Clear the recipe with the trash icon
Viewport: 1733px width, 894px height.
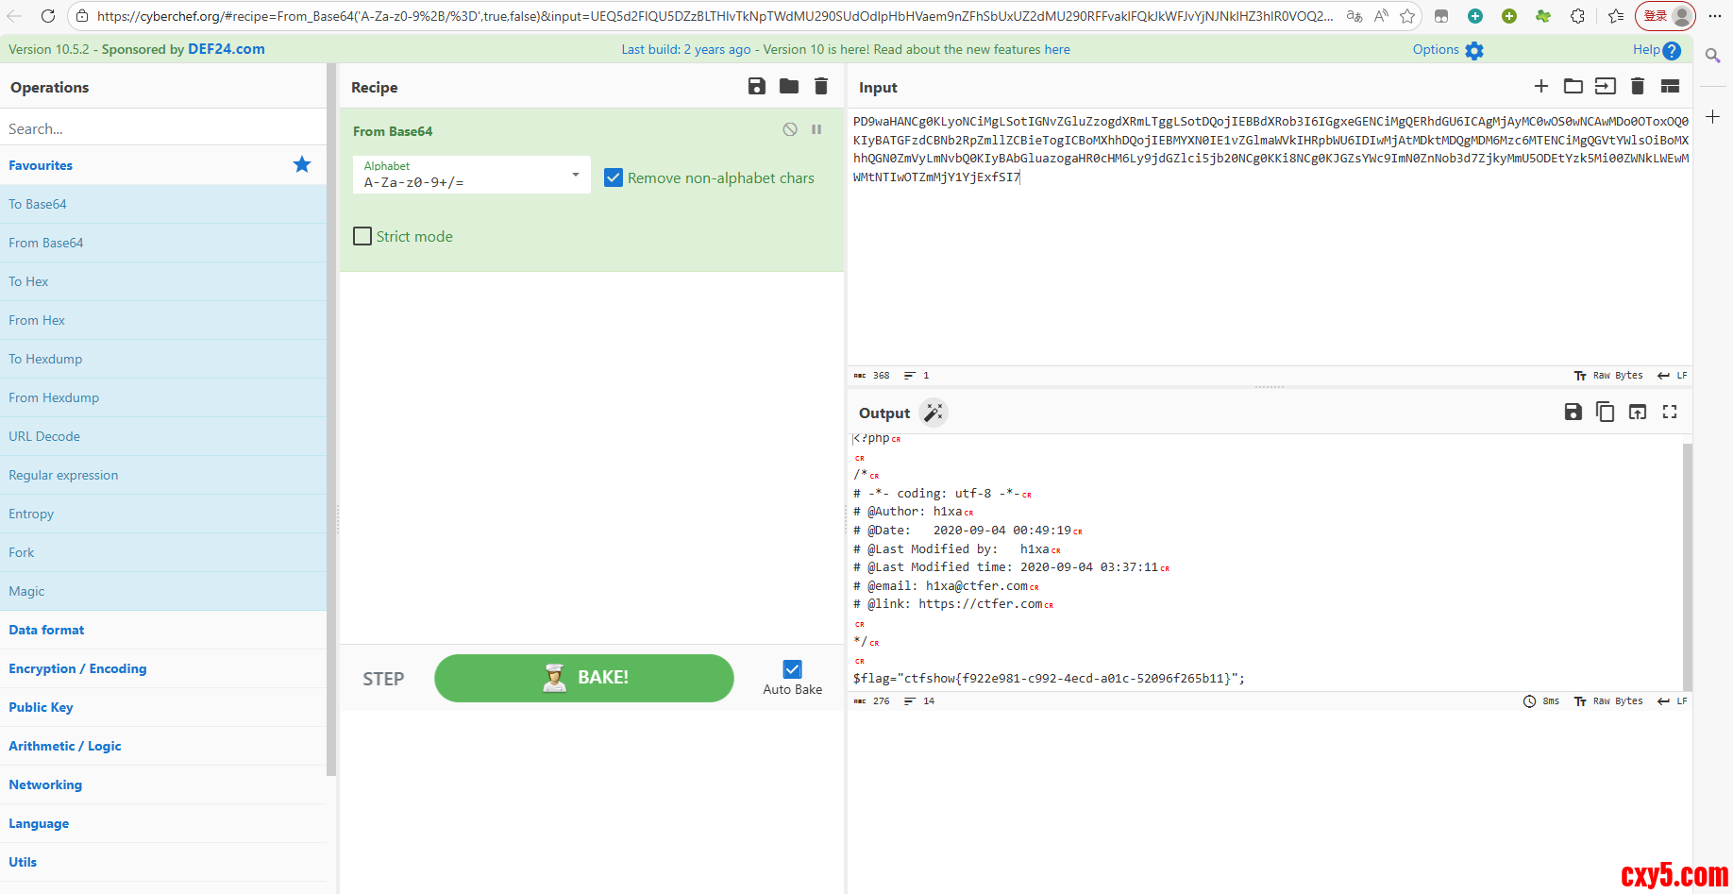point(821,87)
